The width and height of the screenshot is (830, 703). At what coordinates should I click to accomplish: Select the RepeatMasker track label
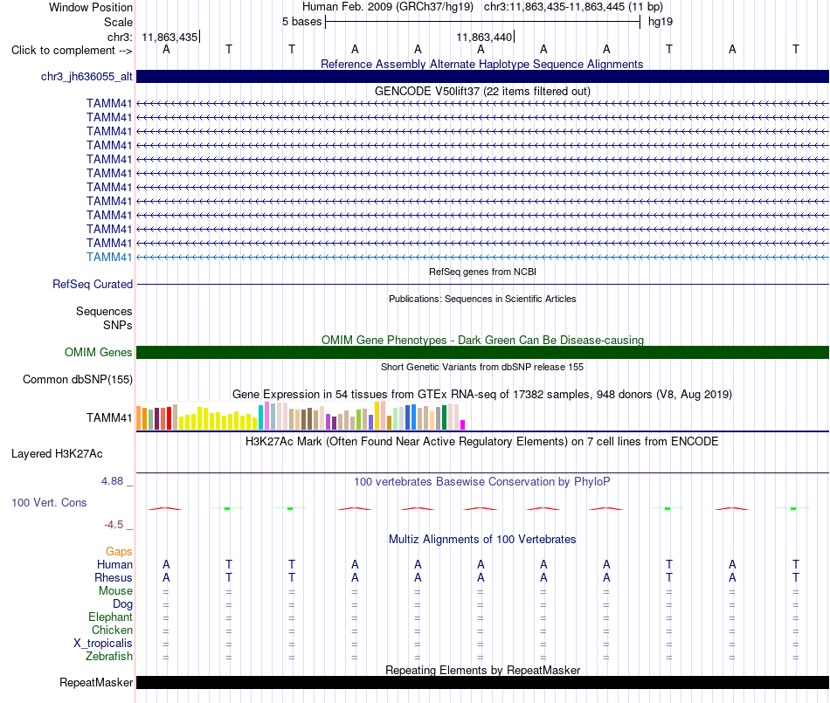tap(96, 682)
